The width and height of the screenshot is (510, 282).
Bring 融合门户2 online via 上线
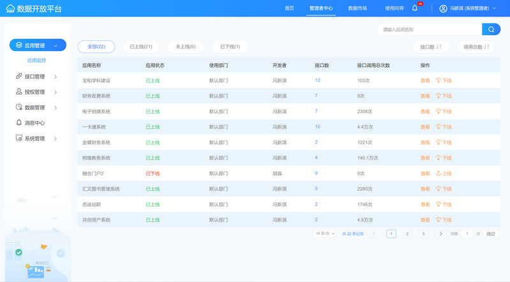click(444, 174)
